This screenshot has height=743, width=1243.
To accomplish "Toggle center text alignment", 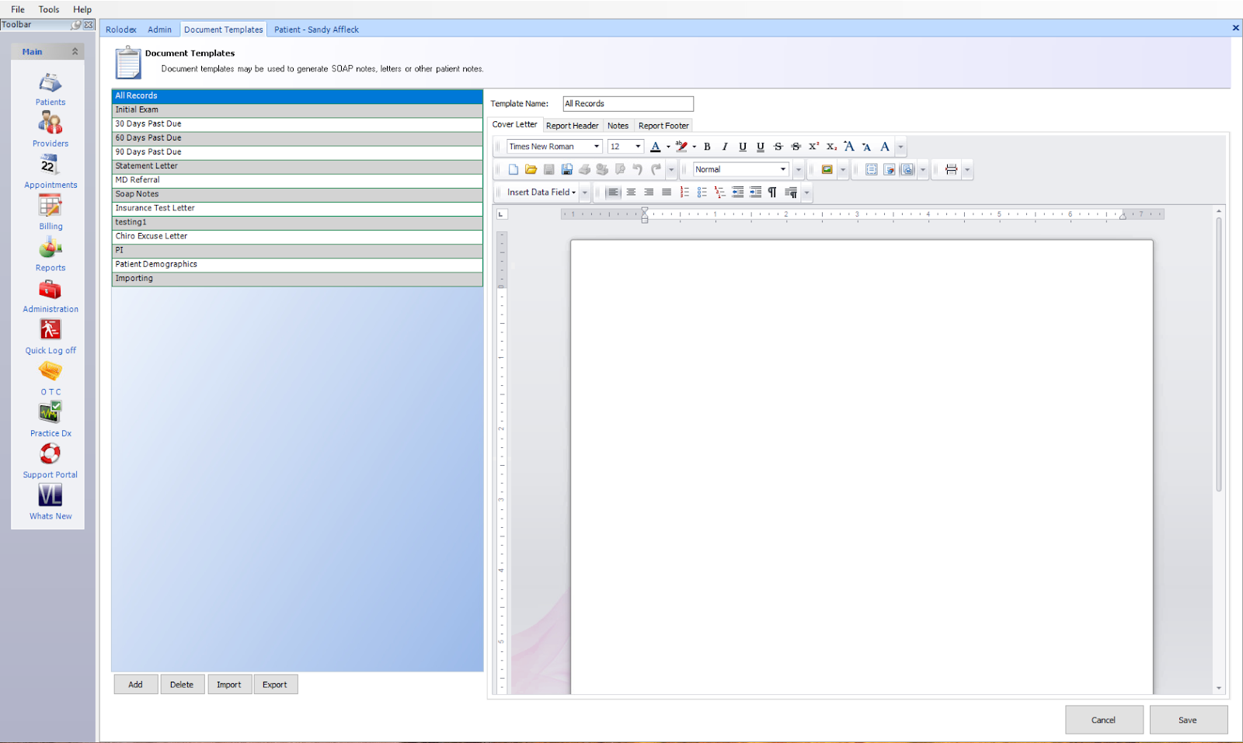I will tap(631, 193).
